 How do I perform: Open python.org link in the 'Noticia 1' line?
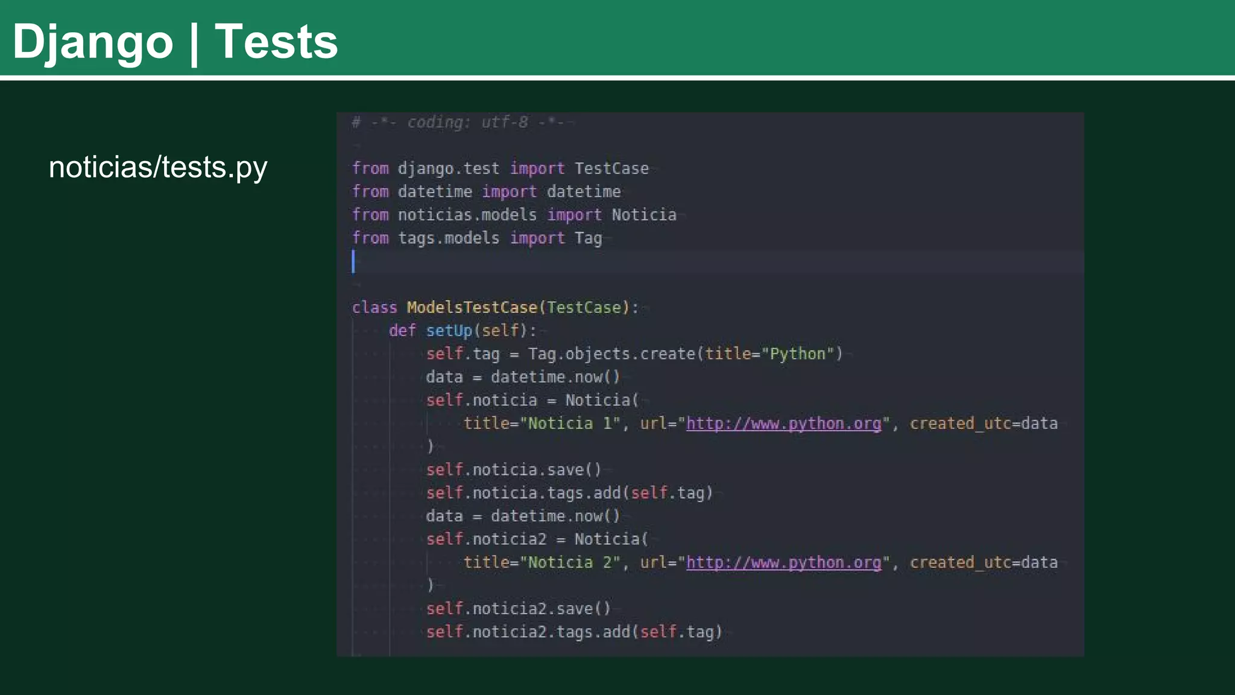784,424
